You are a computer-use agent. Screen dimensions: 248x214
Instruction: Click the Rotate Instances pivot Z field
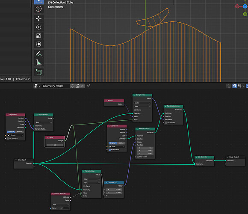coord(145,154)
